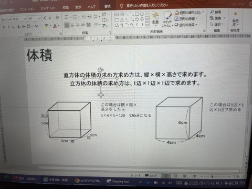Click the Notes (ノート) status bar button
This screenshot has height=189, width=252.
[135, 175]
